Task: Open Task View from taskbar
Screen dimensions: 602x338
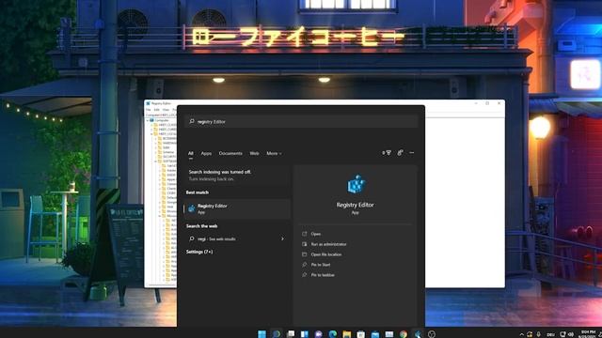Action: tap(291, 334)
